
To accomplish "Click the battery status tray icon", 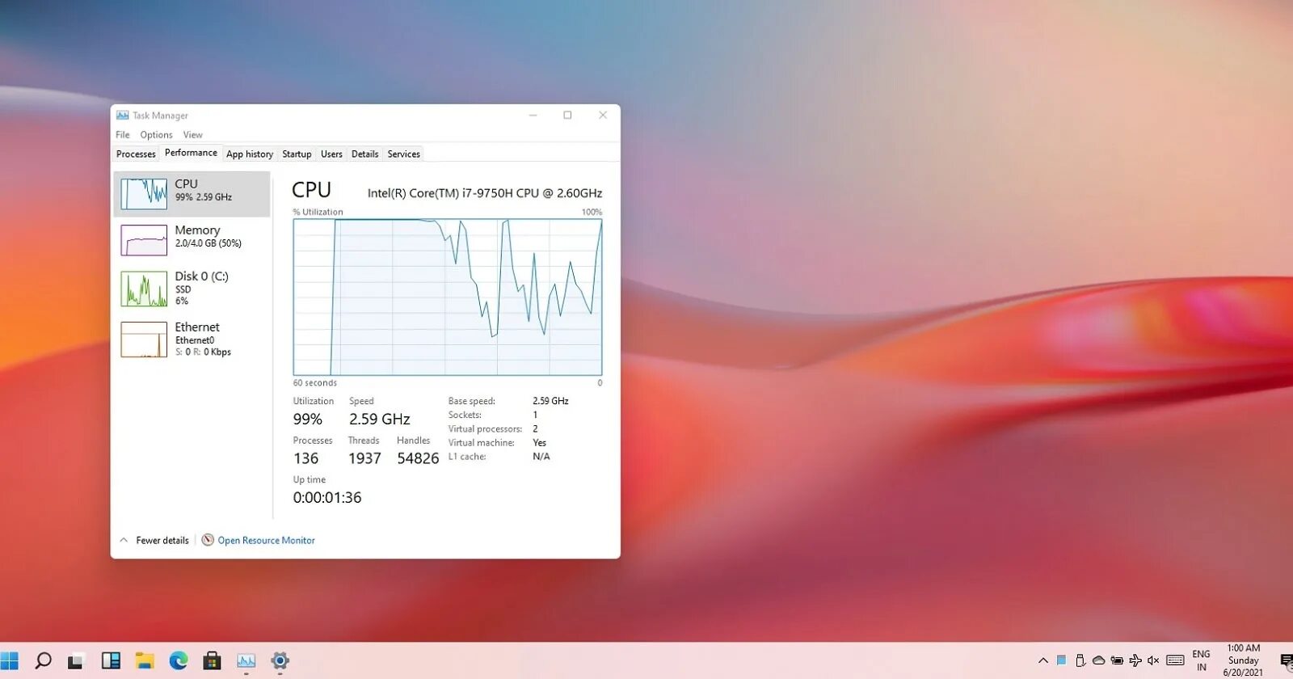I will (1117, 660).
